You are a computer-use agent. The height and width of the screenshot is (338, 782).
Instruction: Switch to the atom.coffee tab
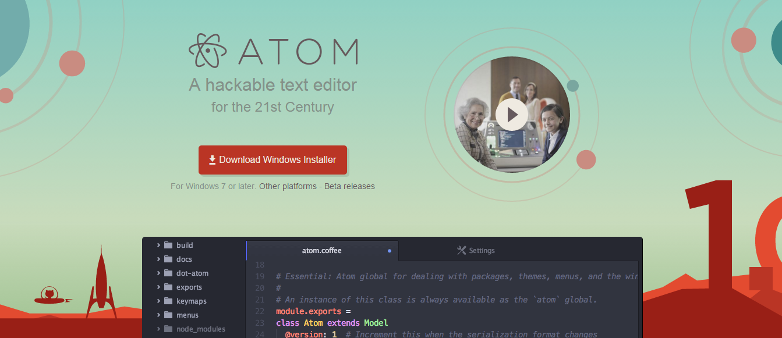(x=322, y=251)
